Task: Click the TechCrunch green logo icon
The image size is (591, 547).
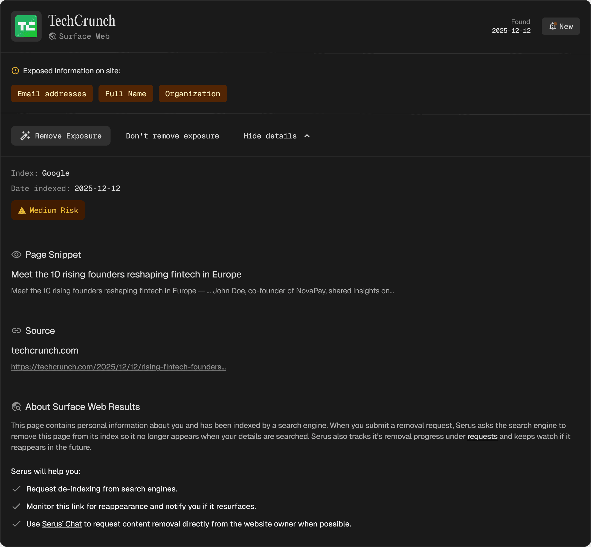Action: [x=26, y=26]
